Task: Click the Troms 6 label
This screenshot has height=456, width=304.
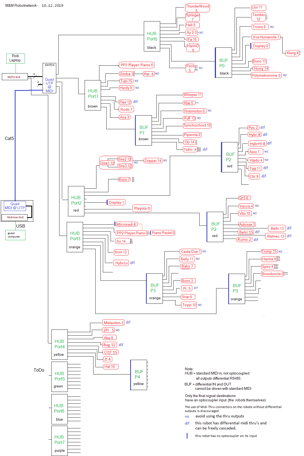Action: [260, 27]
